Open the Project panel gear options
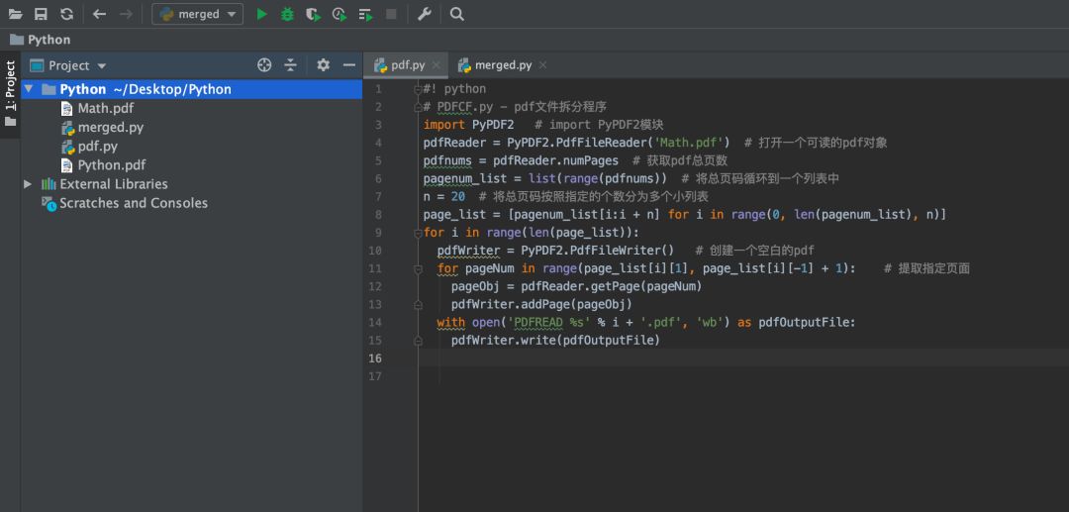The width and height of the screenshot is (1069, 512). 323,65
